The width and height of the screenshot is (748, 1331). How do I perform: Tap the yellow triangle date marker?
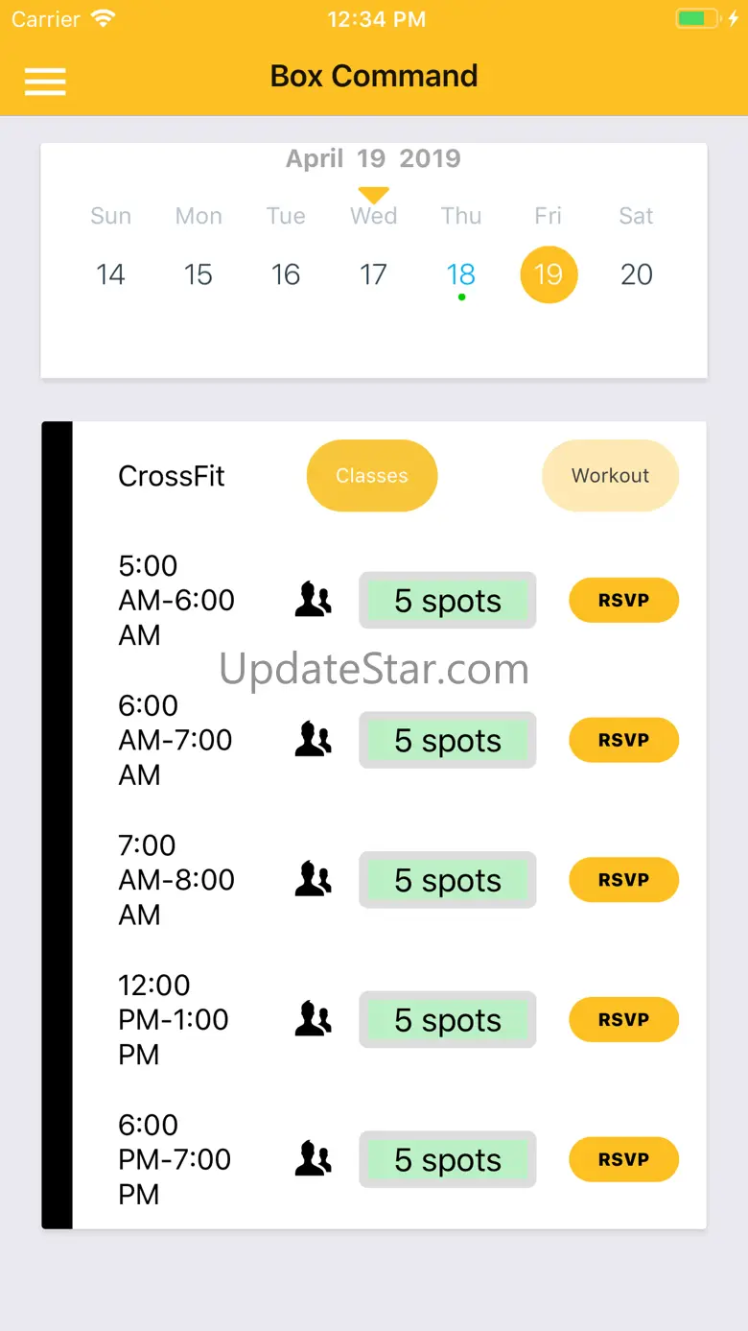373,195
